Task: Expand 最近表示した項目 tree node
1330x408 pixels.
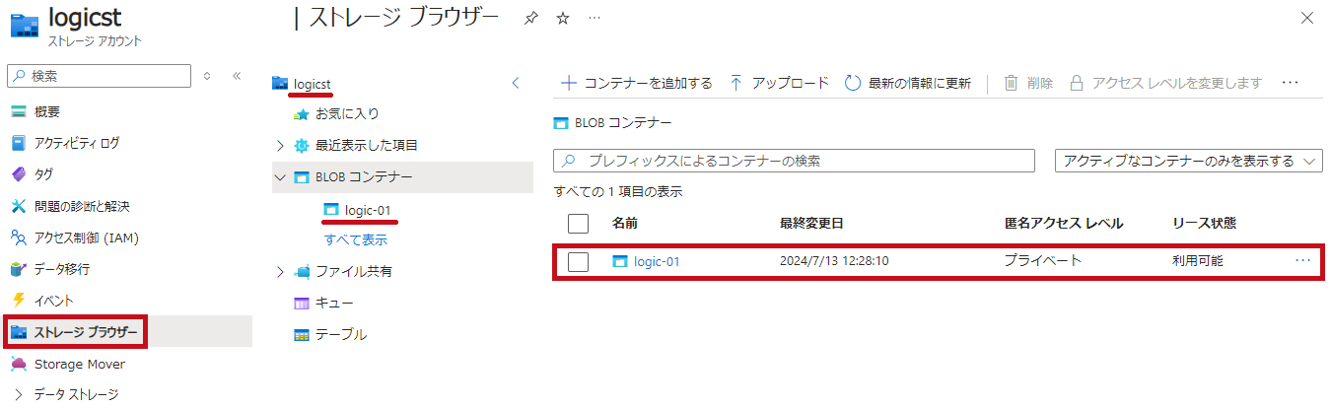Action: pyautogui.click(x=281, y=146)
